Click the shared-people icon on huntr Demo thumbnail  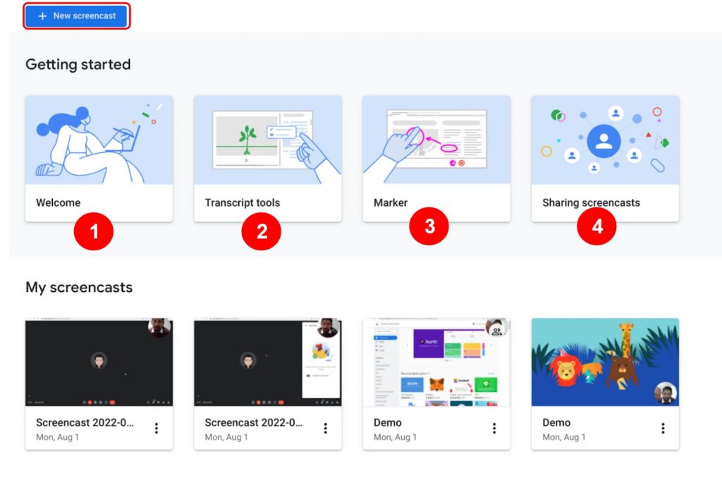point(496,331)
